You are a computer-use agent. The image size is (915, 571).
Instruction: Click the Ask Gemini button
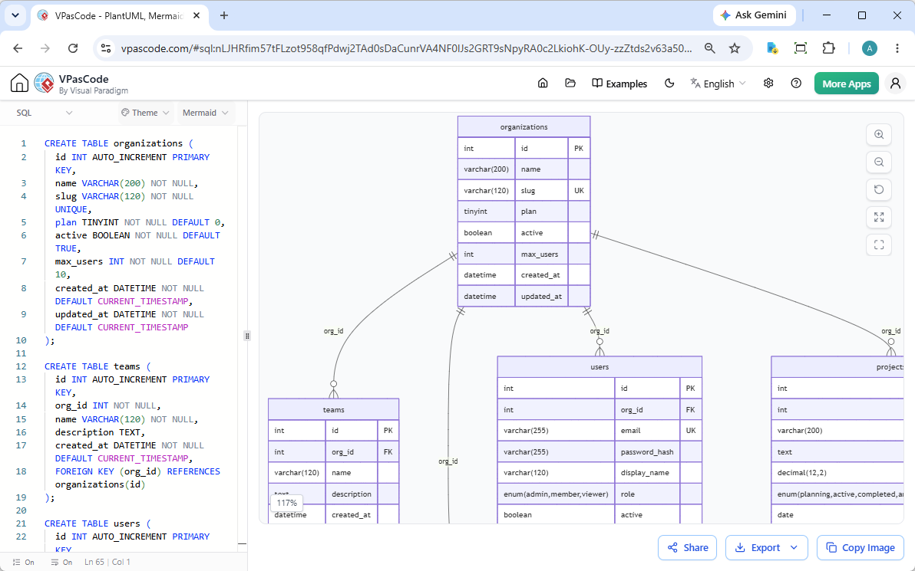tap(753, 15)
